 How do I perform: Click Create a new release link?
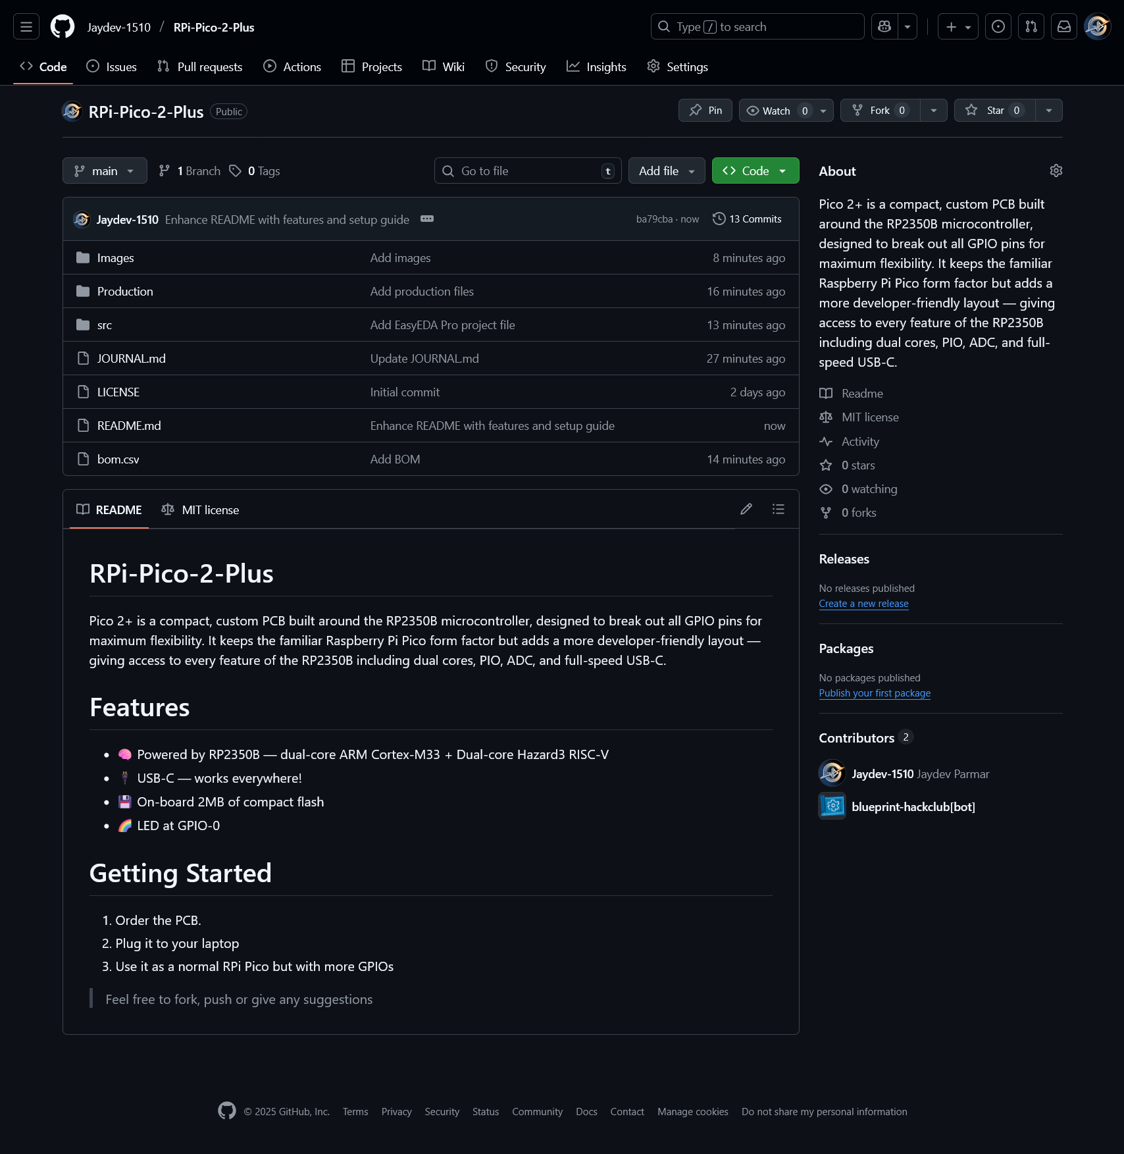(863, 604)
